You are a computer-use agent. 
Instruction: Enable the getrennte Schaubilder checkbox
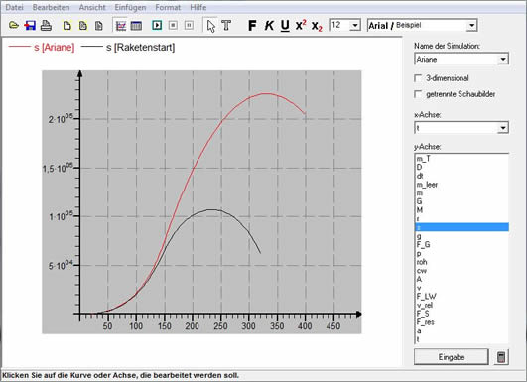tap(418, 94)
